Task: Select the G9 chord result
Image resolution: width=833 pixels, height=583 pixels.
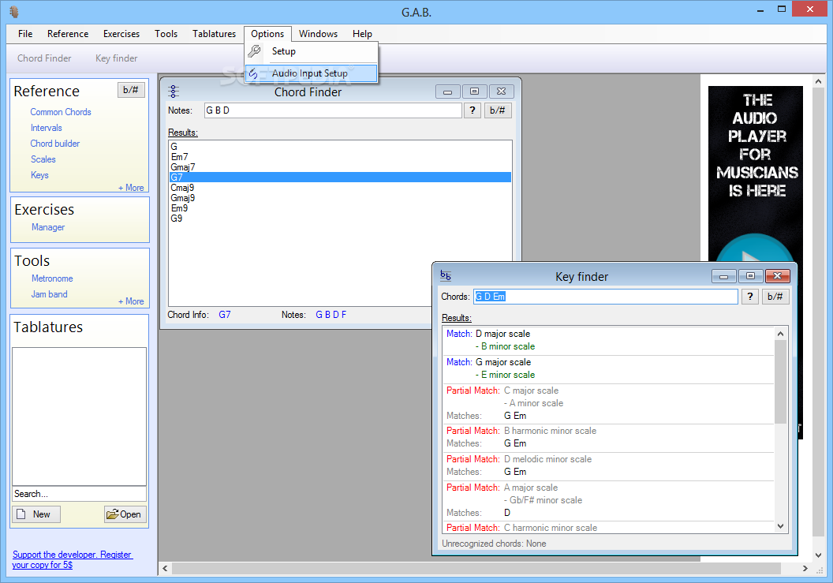Action: pyautogui.click(x=340, y=219)
